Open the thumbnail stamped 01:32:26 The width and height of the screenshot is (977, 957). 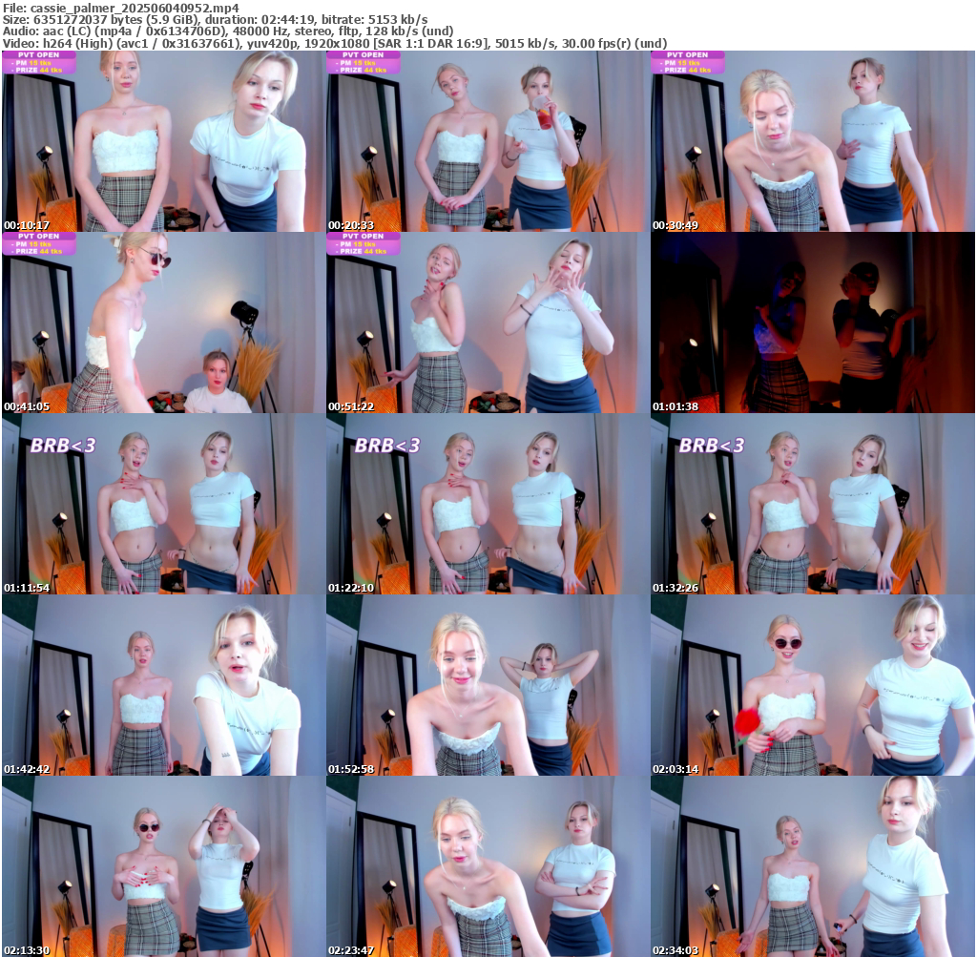[x=813, y=504]
